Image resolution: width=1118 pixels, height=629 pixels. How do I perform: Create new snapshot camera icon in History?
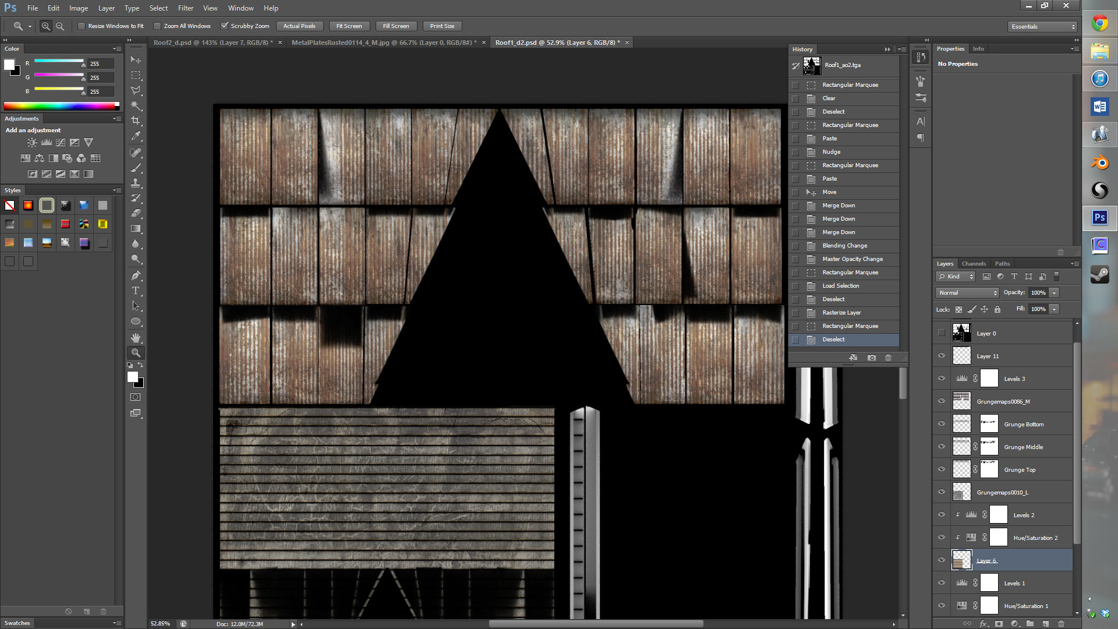pyautogui.click(x=871, y=358)
